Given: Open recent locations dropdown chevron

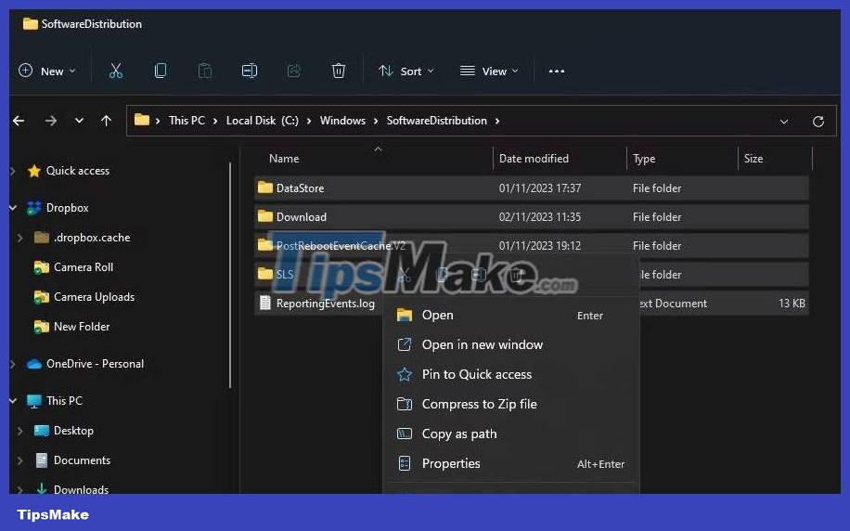Looking at the screenshot, I should click(x=79, y=121).
